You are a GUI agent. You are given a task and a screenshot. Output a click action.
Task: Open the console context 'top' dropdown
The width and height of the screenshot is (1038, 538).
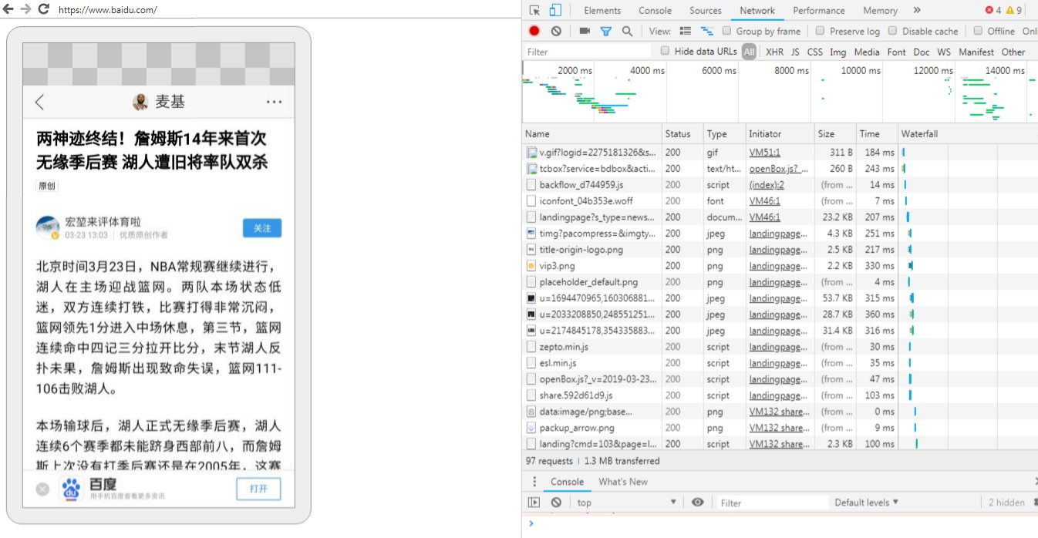point(625,503)
